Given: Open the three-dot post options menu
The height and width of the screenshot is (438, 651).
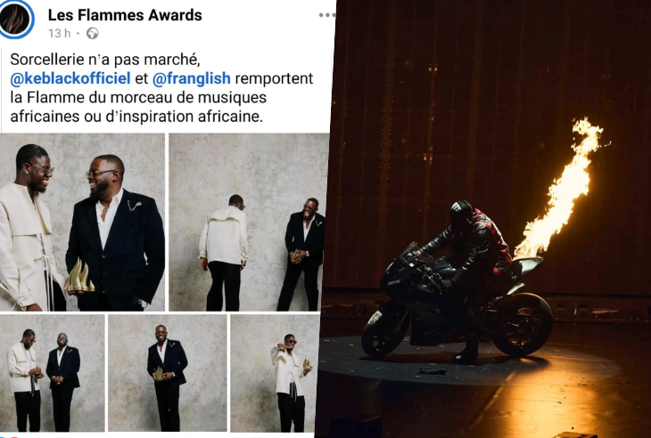Looking at the screenshot, I should click(x=326, y=15).
